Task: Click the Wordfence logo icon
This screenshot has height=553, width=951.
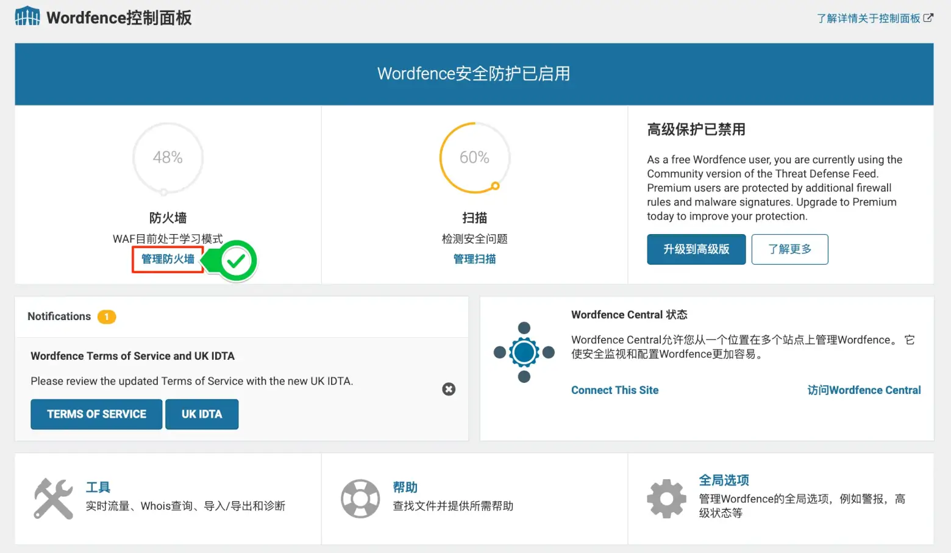Action: (x=27, y=16)
